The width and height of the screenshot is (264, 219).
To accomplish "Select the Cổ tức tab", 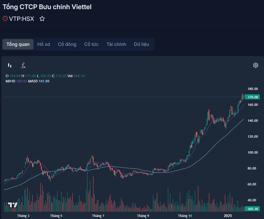I will (x=91, y=44).
